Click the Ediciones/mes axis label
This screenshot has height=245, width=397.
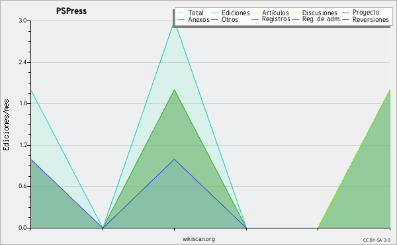6,125
